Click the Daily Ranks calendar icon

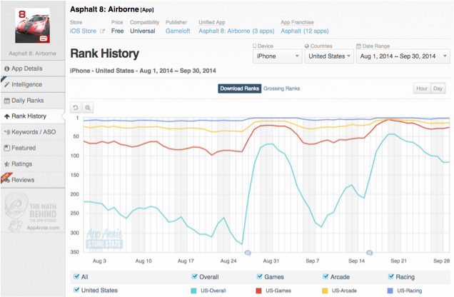(7, 101)
